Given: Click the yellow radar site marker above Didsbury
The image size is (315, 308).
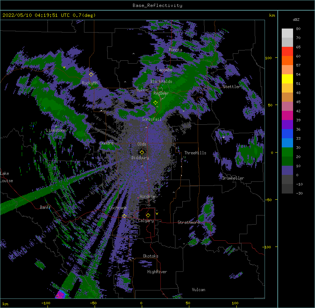Looking at the screenshot, I should (x=142, y=152).
